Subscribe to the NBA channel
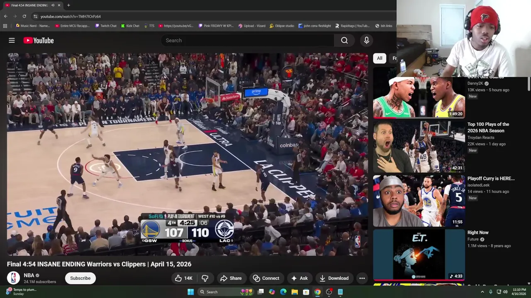This screenshot has width=531, height=298. pyautogui.click(x=80, y=278)
